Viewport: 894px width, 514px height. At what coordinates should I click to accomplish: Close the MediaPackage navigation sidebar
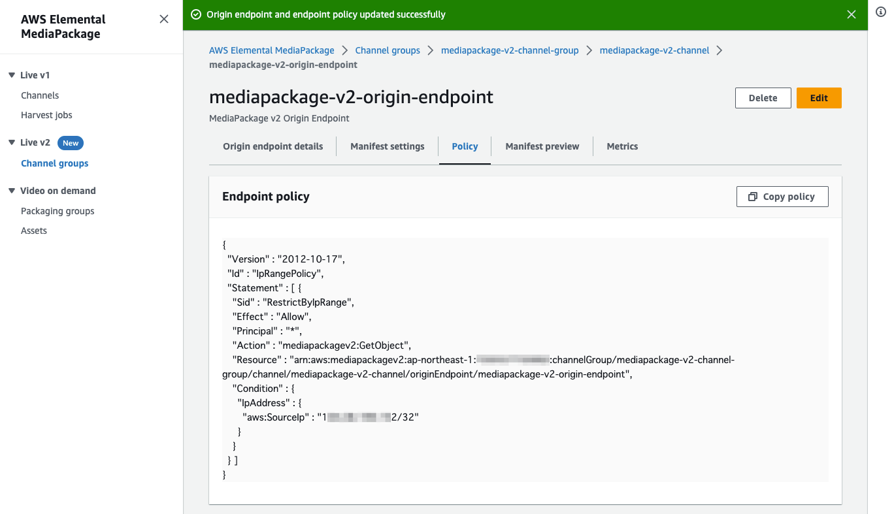click(164, 19)
